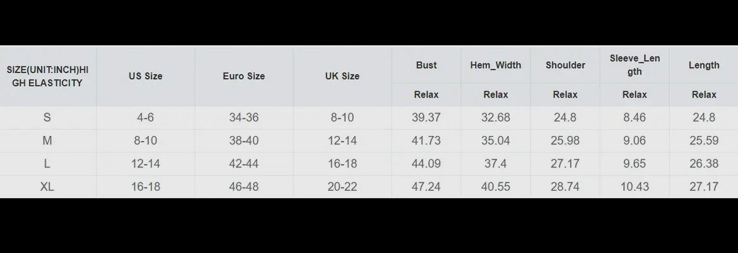Click the size S row label

point(47,118)
